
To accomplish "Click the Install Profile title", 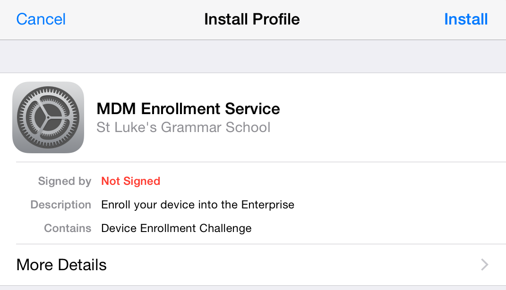I will pos(252,19).
